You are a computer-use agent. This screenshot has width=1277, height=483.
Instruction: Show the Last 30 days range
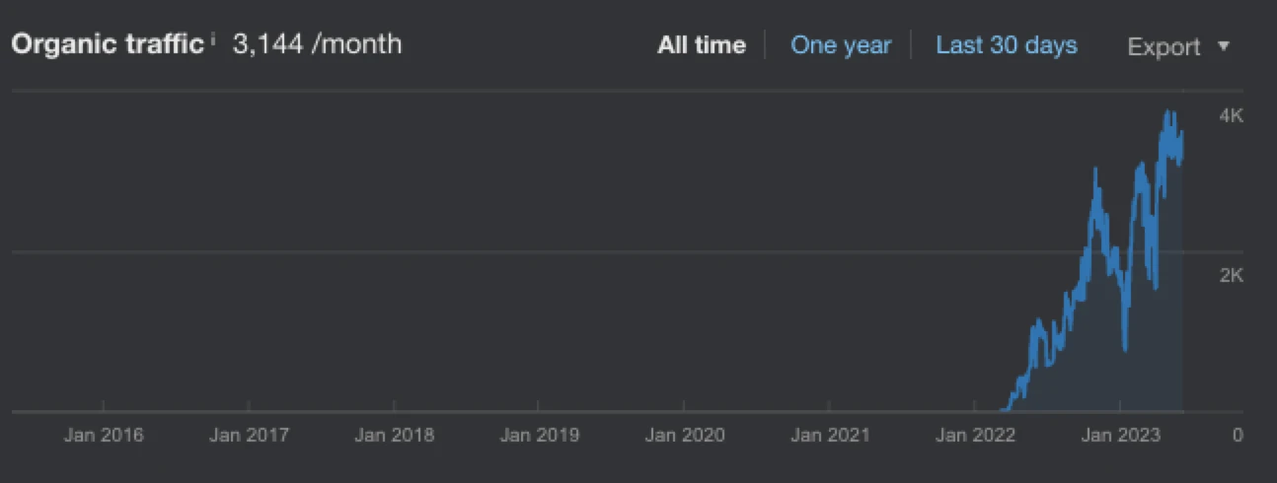pos(1007,45)
